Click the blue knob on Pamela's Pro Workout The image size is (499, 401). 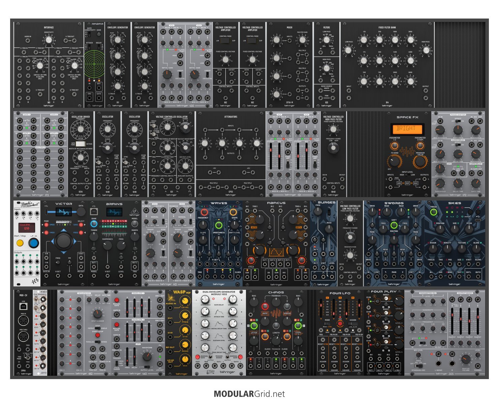33,243
